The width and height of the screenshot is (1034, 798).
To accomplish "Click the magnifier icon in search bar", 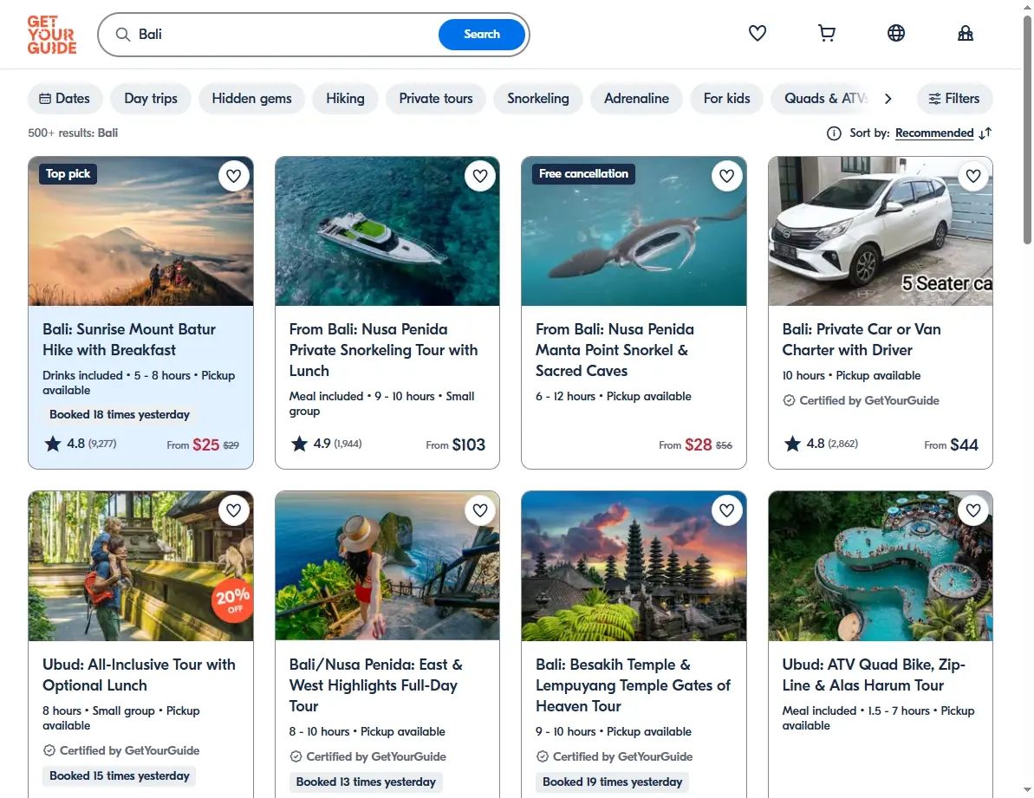I will coord(123,35).
